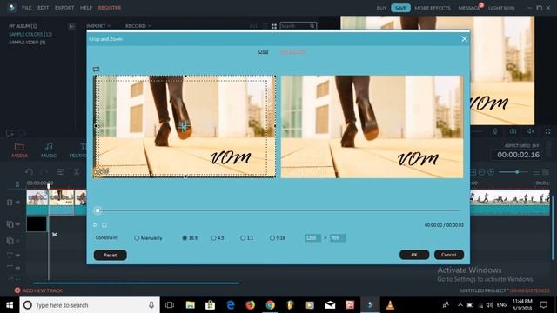Image resolution: width=557 pixels, height=313 pixels.
Task: Open the EXPORT menu
Action: 64,8
